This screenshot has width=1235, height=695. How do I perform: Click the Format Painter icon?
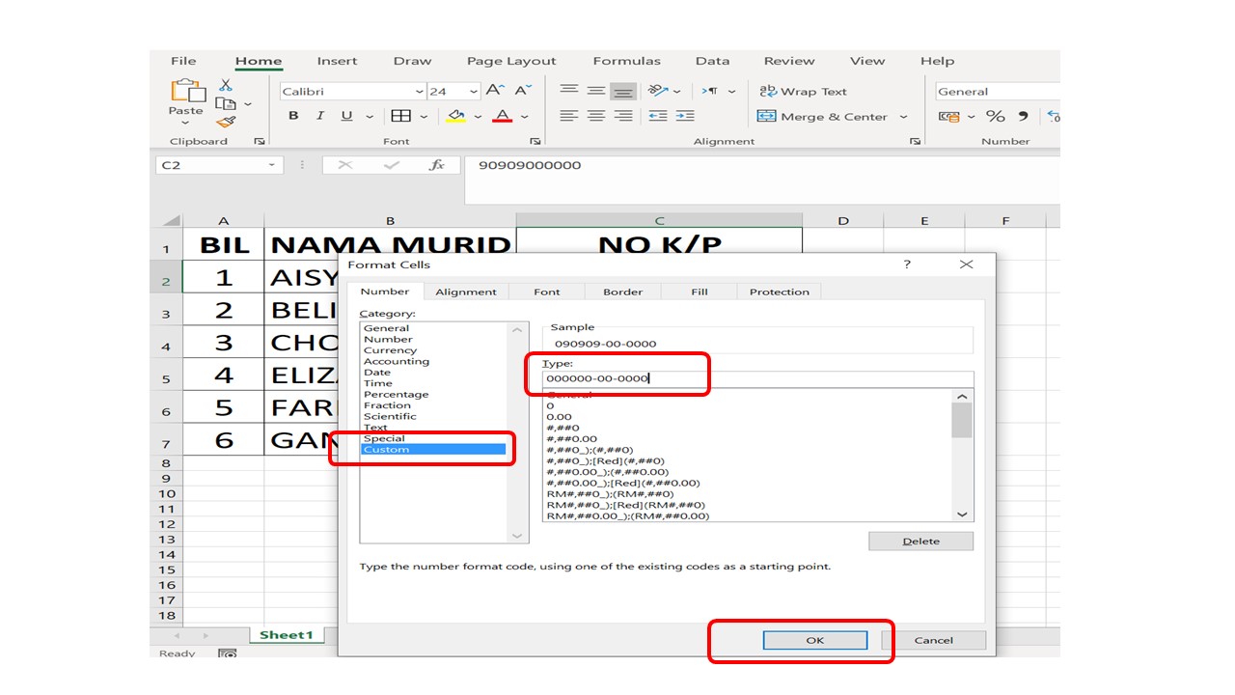(225, 122)
